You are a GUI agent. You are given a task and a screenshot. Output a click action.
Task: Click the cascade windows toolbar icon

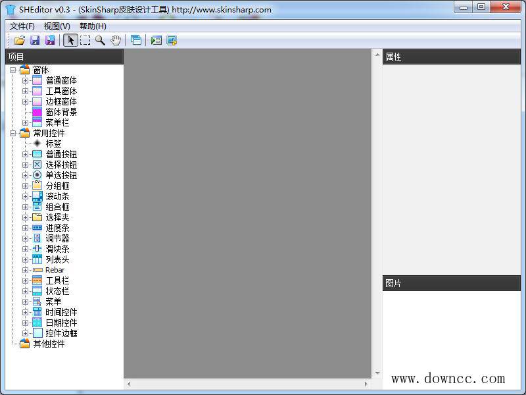(136, 40)
